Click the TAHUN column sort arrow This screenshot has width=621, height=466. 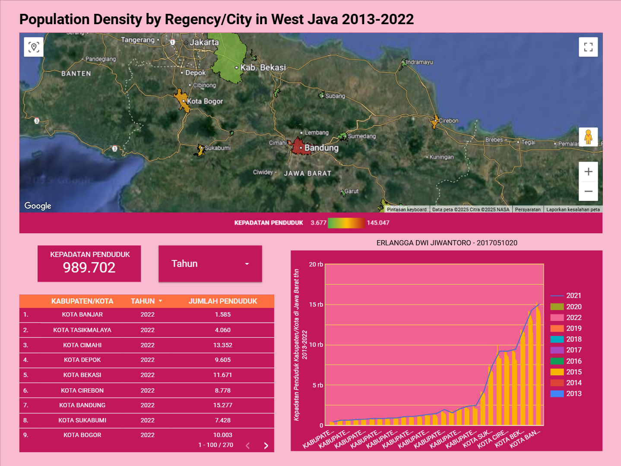coord(161,301)
